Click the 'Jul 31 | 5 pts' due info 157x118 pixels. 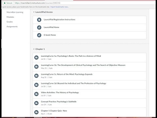pos(46,59)
